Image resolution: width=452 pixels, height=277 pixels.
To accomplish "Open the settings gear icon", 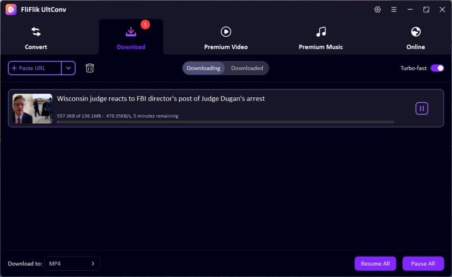I will (377, 10).
